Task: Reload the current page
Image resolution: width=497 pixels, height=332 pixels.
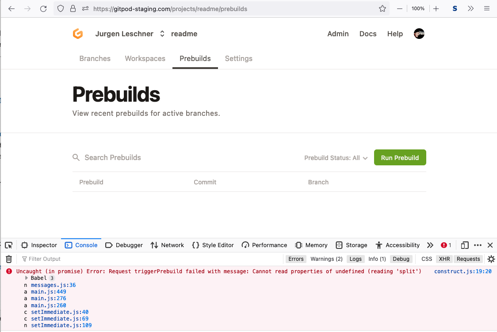Action: (x=43, y=8)
